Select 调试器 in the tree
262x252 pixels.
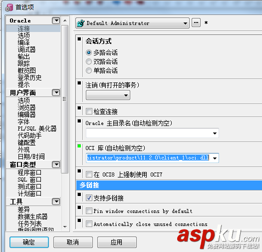click(x=27, y=49)
